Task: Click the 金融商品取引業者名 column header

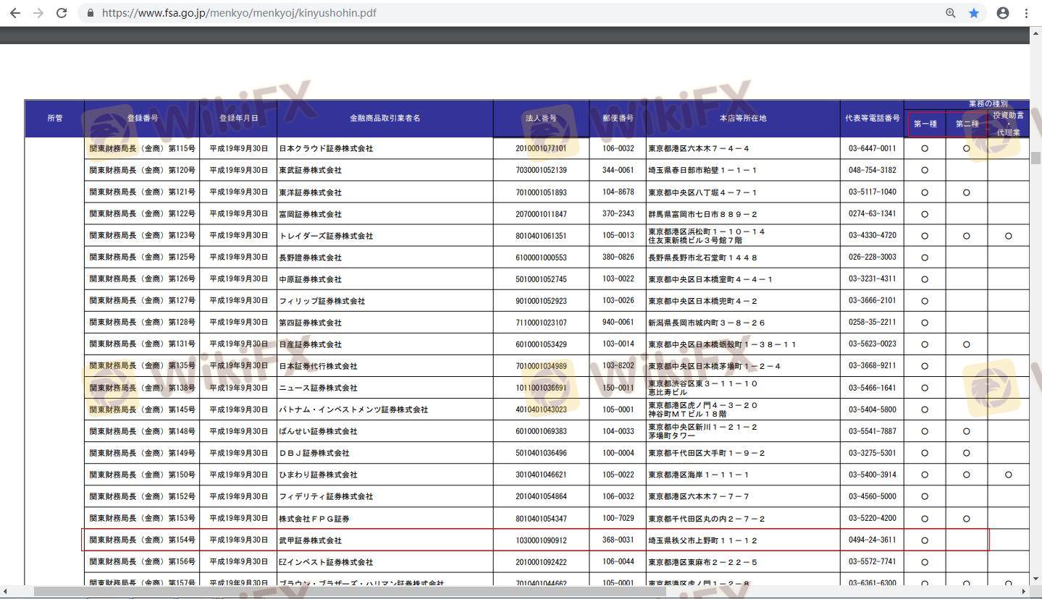Action: point(385,118)
